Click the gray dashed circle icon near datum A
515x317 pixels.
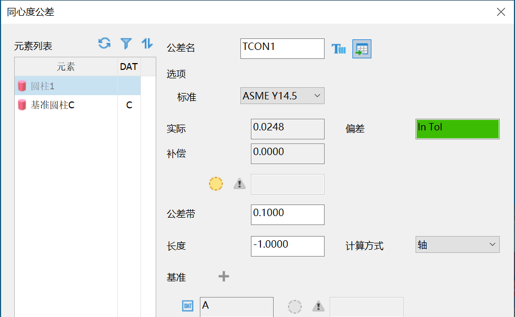[295, 307]
